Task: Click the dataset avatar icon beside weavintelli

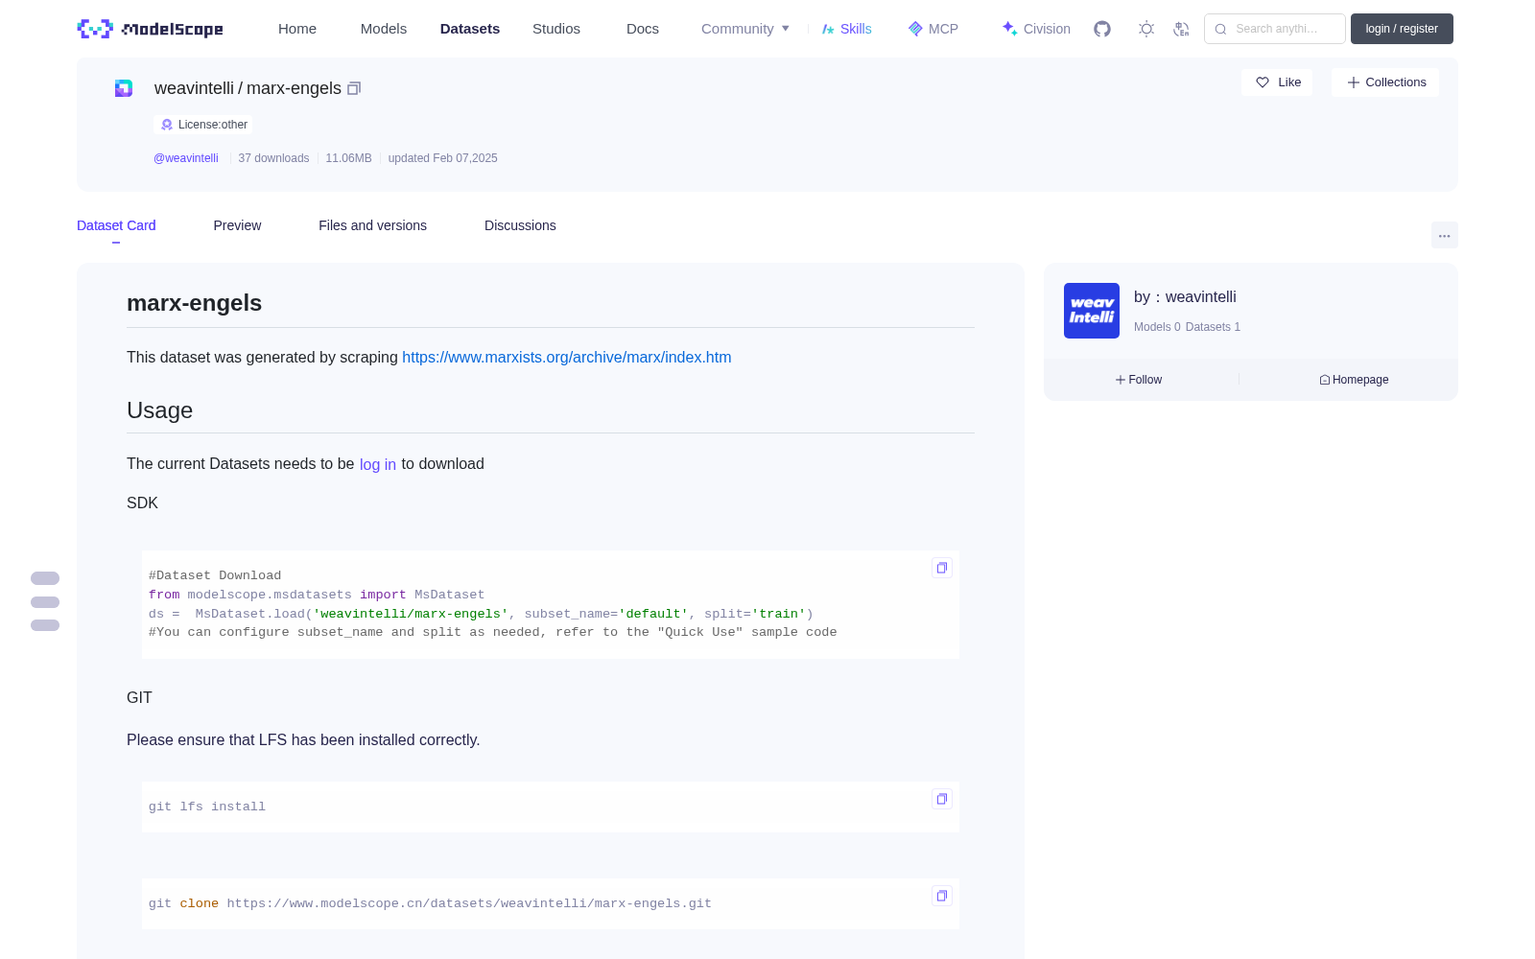Action: (x=124, y=88)
